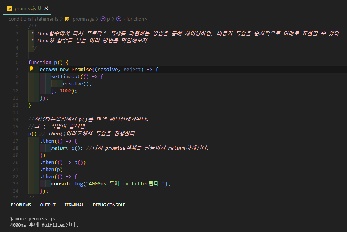The width and height of the screenshot is (347, 232).
Task: Open the DEBUG CONSOLE panel tab
Action: 109,205
